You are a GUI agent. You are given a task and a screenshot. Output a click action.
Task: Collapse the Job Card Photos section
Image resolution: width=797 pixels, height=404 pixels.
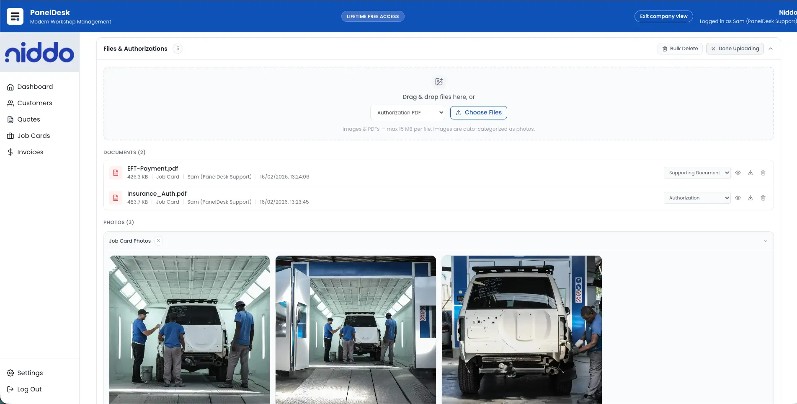(765, 241)
